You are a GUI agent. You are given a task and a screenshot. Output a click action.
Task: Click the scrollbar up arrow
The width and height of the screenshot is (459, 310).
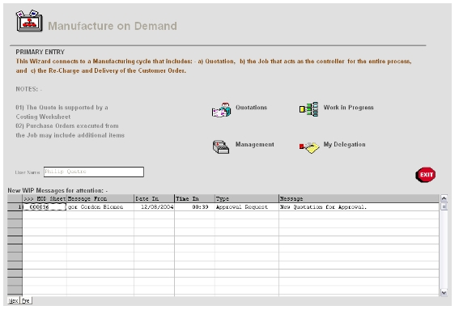pyautogui.click(x=444, y=198)
